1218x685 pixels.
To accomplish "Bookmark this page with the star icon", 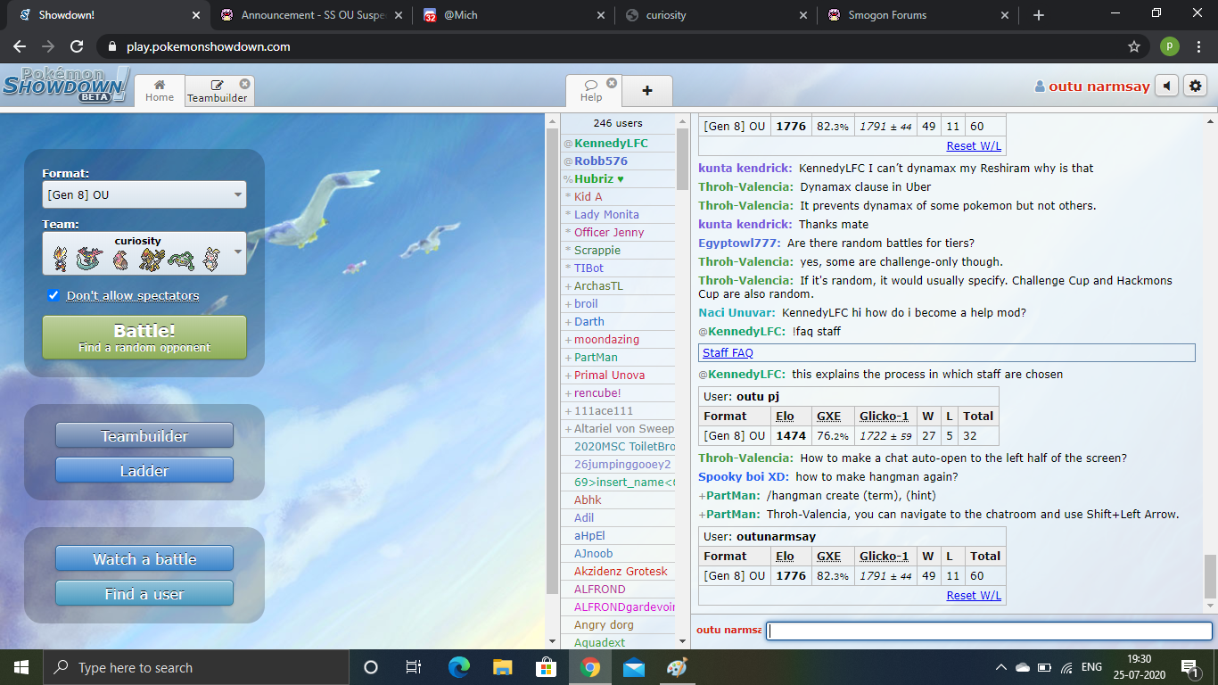I will point(1134,46).
